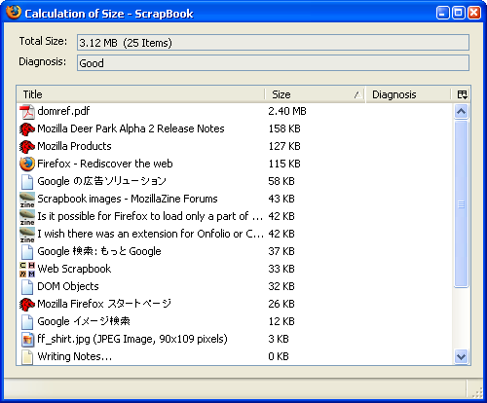Click the Total Size field showing 3.12 MB
This screenshot has width=487, height=403.
(273, 43)
